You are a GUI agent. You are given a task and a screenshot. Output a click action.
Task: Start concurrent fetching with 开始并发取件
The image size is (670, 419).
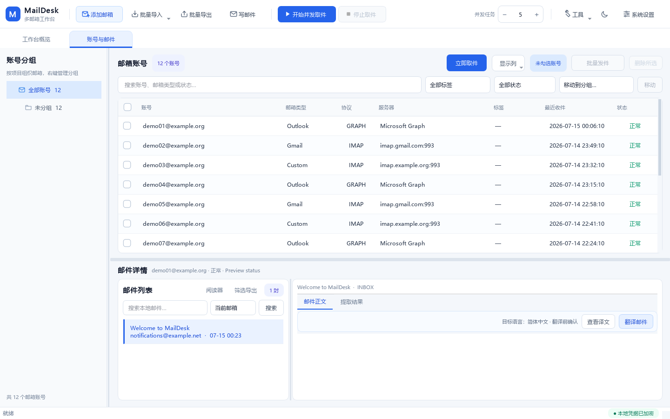click(x=307, y=14)
